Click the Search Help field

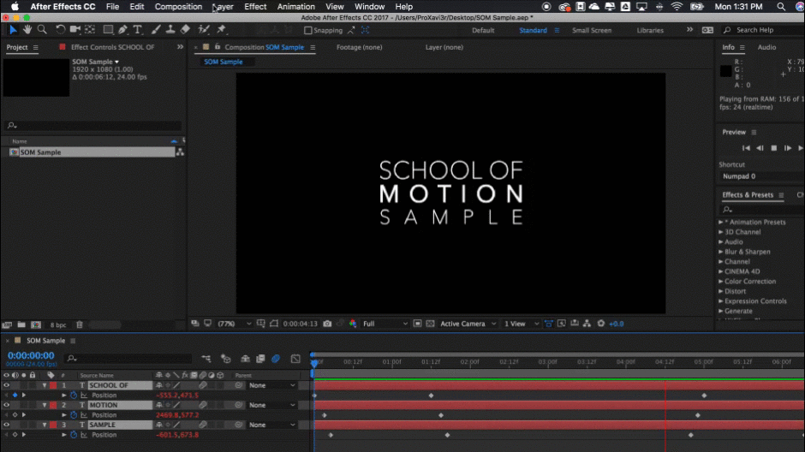pos(764,30)
